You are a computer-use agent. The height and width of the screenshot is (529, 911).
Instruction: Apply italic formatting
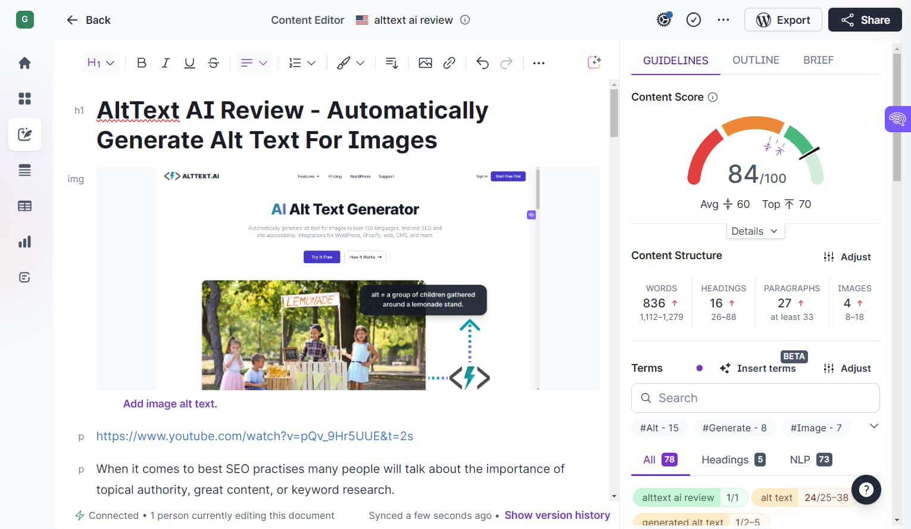coord(166,63)
